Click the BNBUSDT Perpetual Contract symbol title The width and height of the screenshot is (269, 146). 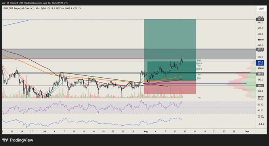point(18,8)
